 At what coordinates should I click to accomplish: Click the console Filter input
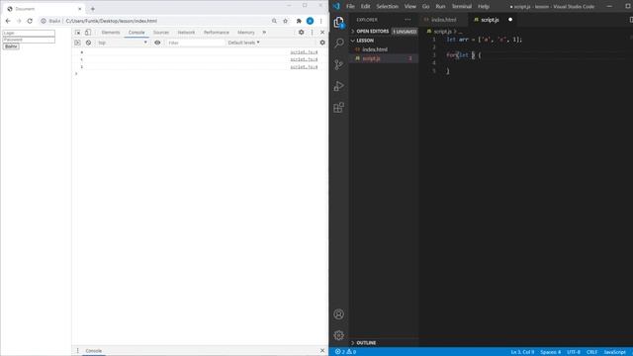pos(195,43)
